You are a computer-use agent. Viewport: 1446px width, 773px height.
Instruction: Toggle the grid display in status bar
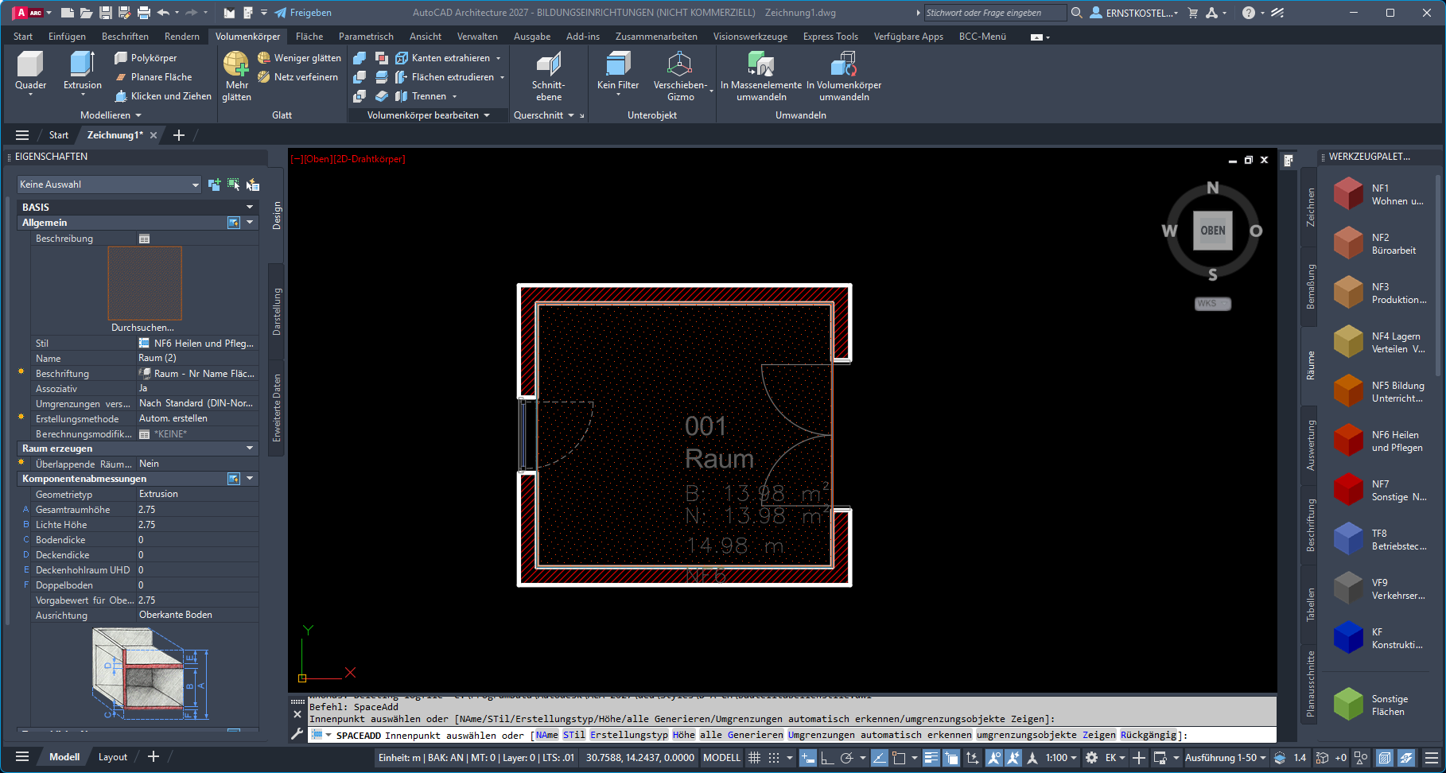click(x=754, y=758)
